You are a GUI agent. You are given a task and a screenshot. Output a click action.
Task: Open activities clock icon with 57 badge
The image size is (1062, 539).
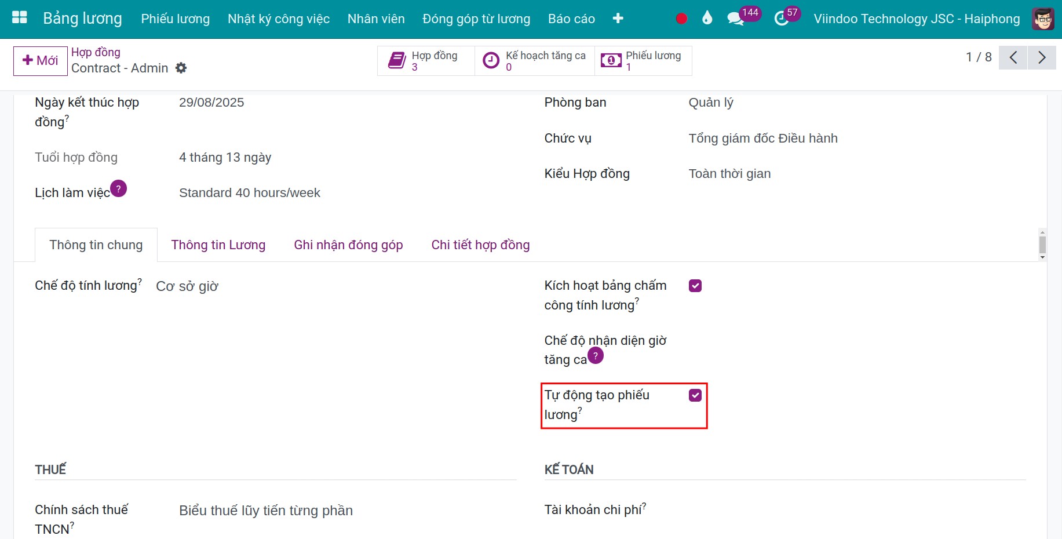click(781, 19)
